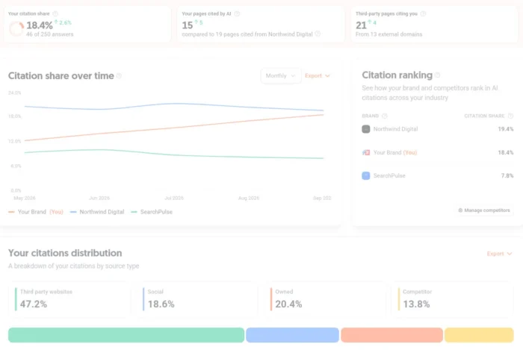Click info icon next to CITATION SHARE column header
The width and height of the screenshot is (523, 350).
[x=510, y=116]
